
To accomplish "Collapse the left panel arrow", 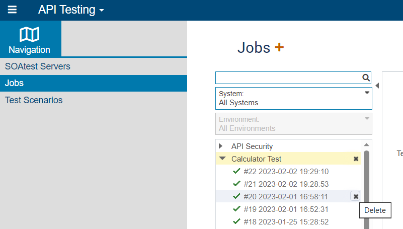I will 377,86.
